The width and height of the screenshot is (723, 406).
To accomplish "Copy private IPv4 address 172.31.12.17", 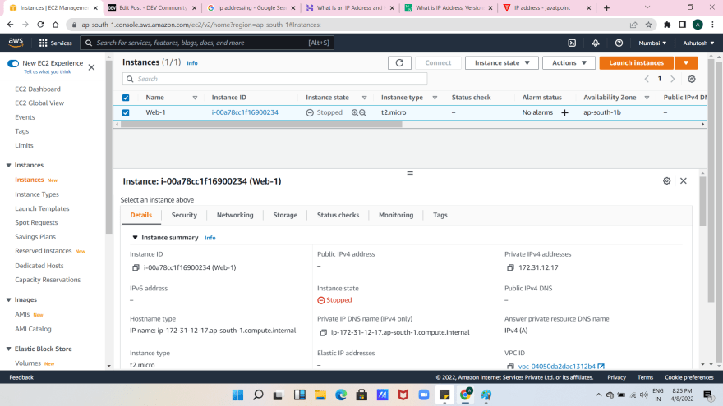I will (x=510, y=267).
